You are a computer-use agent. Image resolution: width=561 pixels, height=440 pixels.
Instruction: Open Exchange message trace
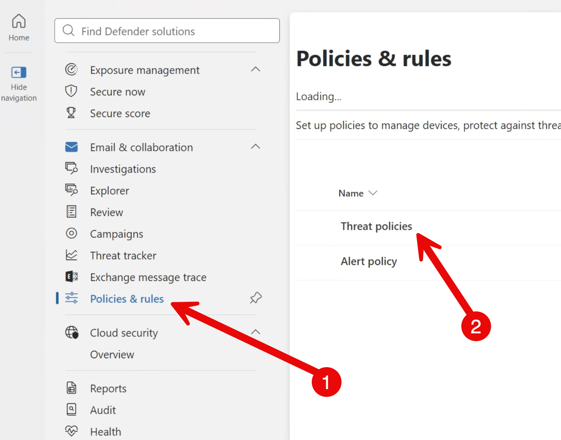click(148, 277)
